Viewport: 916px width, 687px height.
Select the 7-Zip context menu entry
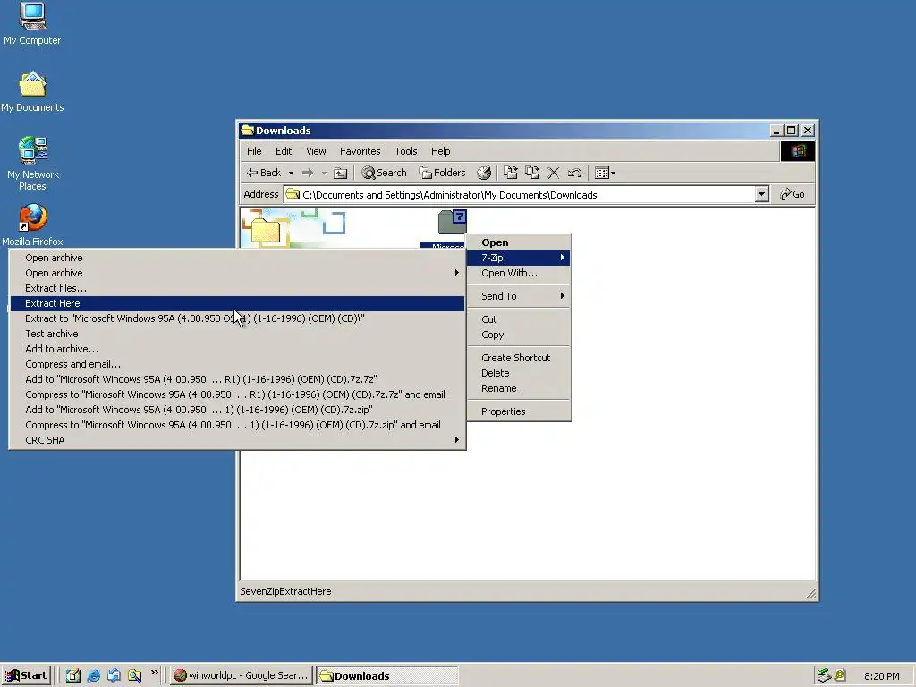coord(519,258)
